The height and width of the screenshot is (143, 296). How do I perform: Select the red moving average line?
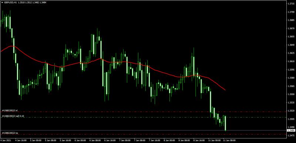113,62
